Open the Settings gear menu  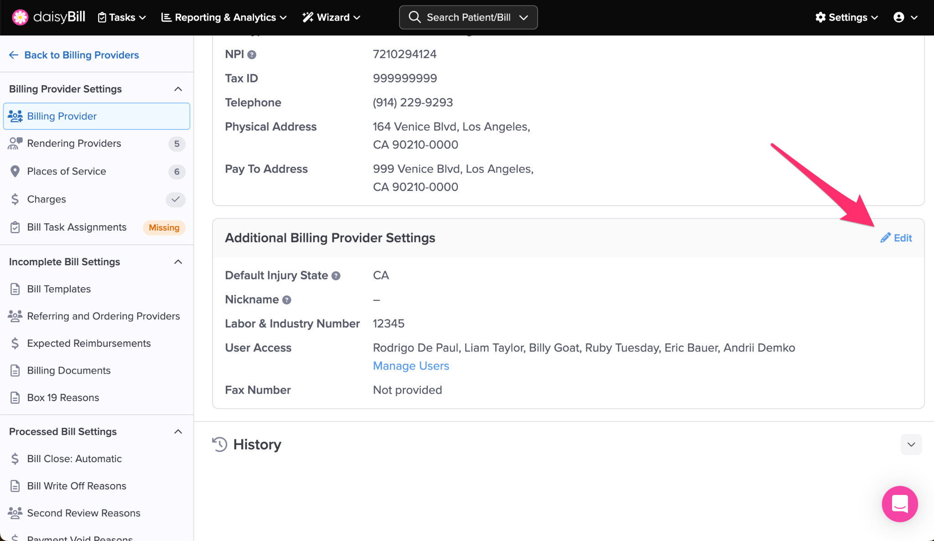[846, 17]
